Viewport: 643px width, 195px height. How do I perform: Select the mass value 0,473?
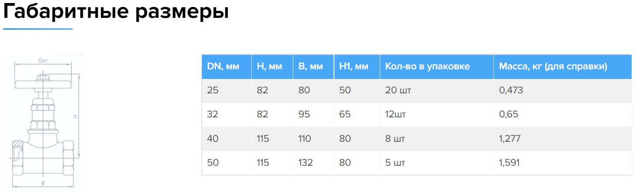tap(511, 91)
